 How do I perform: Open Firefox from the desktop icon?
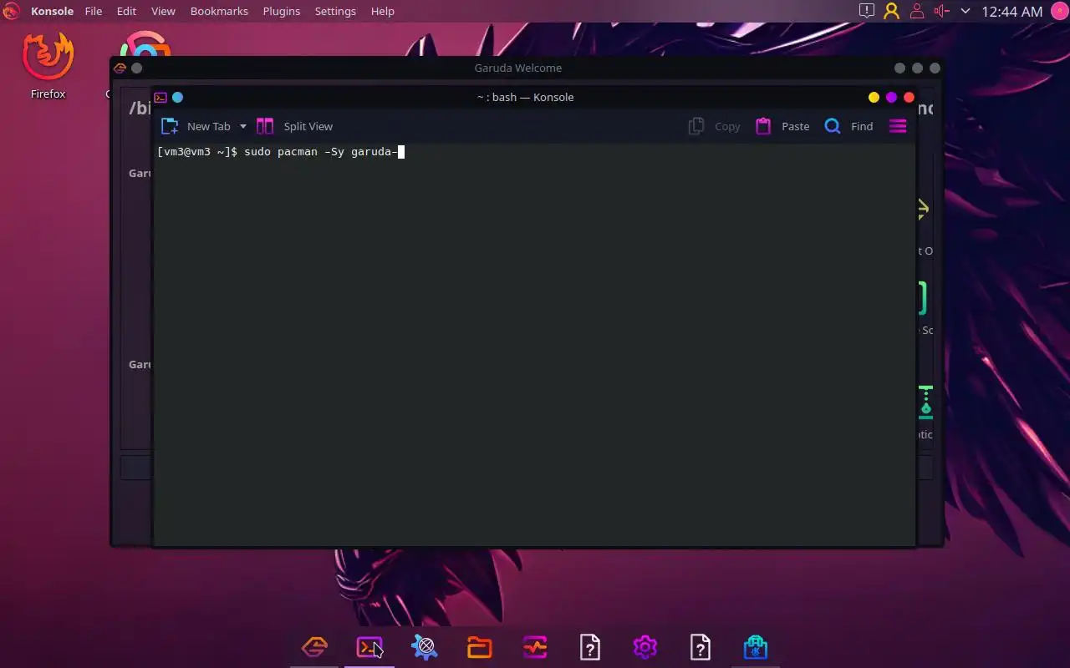(48, 65)
